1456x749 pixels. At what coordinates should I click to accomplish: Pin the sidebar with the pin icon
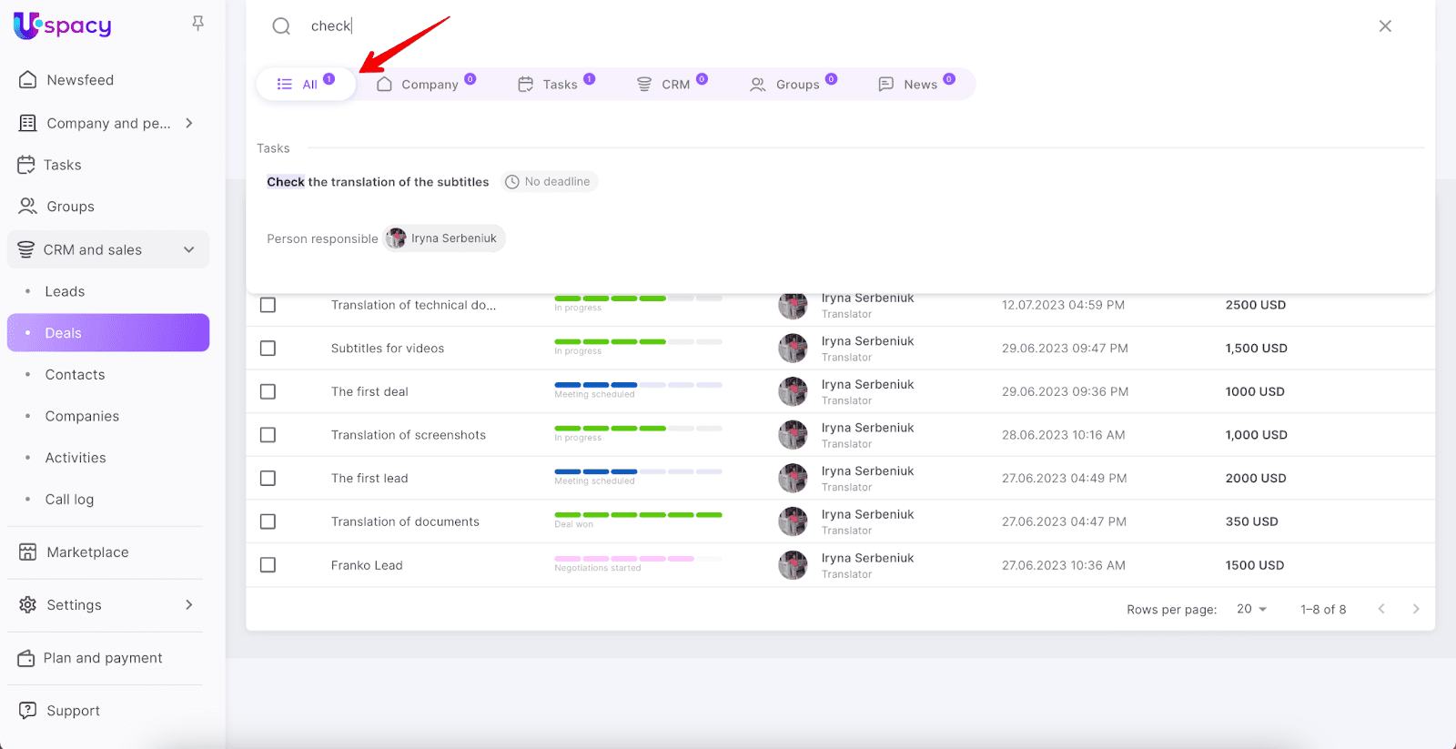[197, 24]
